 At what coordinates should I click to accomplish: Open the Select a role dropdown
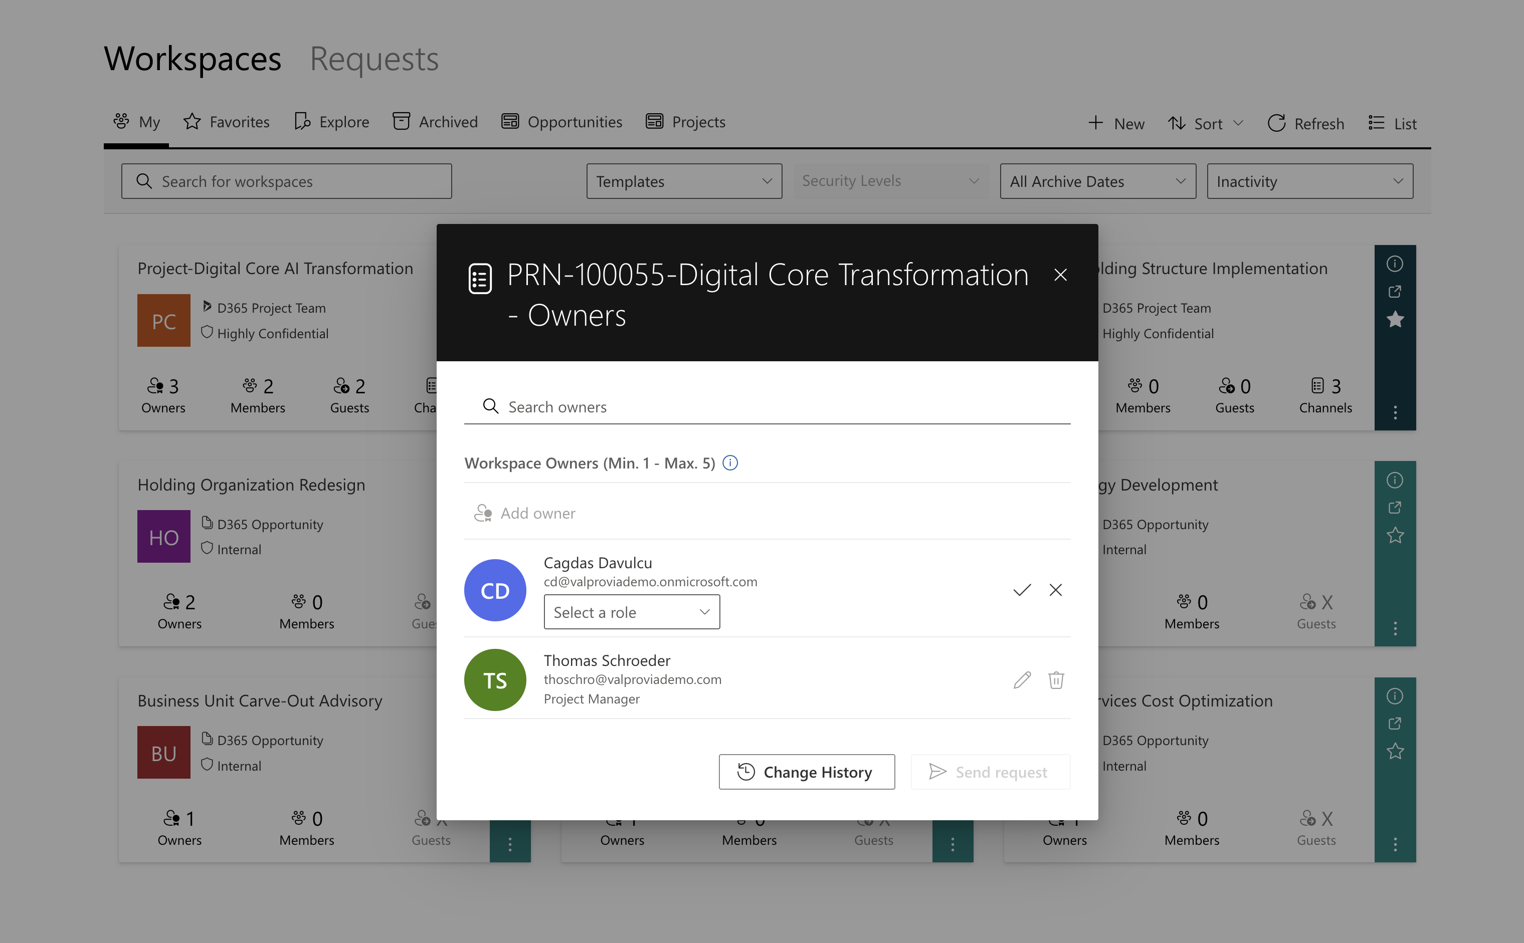click(631, 612)
